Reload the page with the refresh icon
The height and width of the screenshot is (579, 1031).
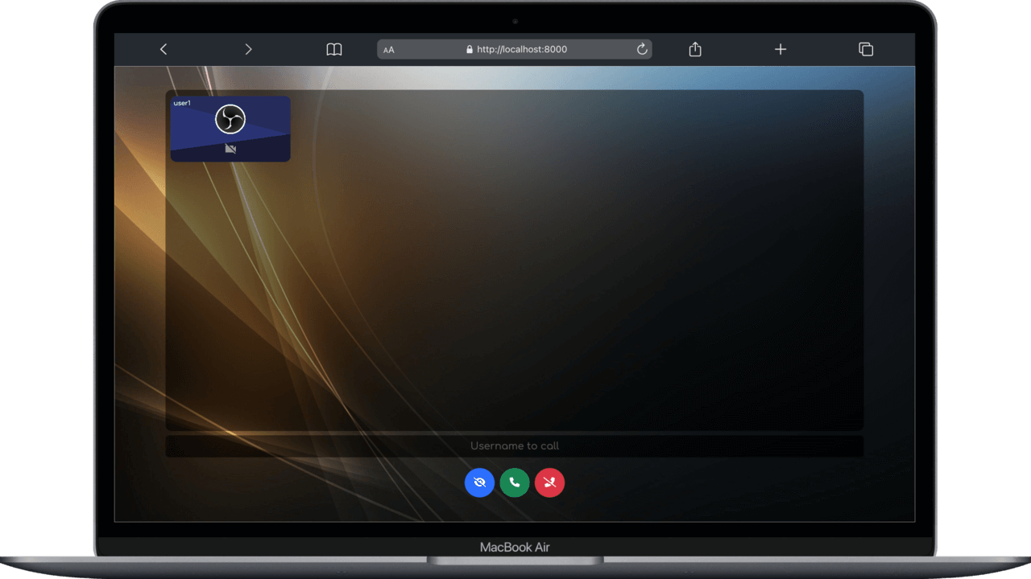pos(642,50)
